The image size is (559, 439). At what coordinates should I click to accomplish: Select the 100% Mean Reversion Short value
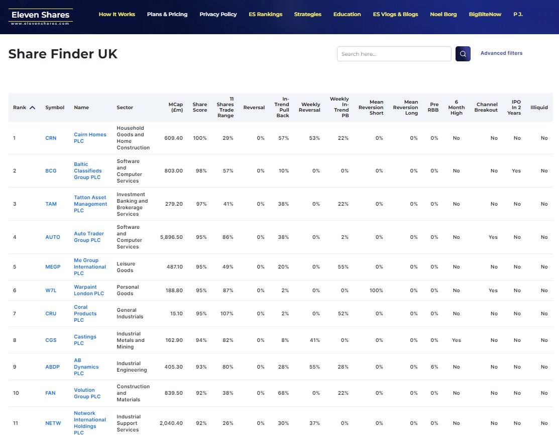point(376,291)
